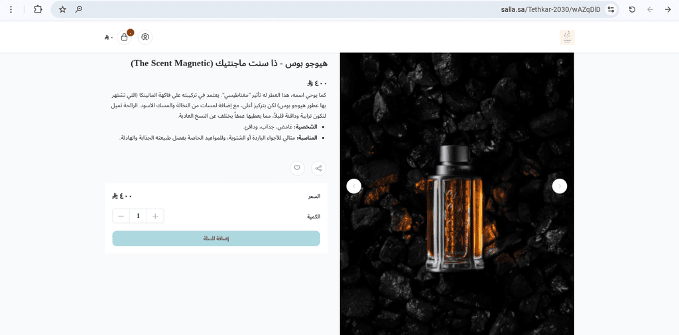The height and width of the screenshot is (335, 679).
Task: Click the cart total amount beside cart
Action: [109, 38]
